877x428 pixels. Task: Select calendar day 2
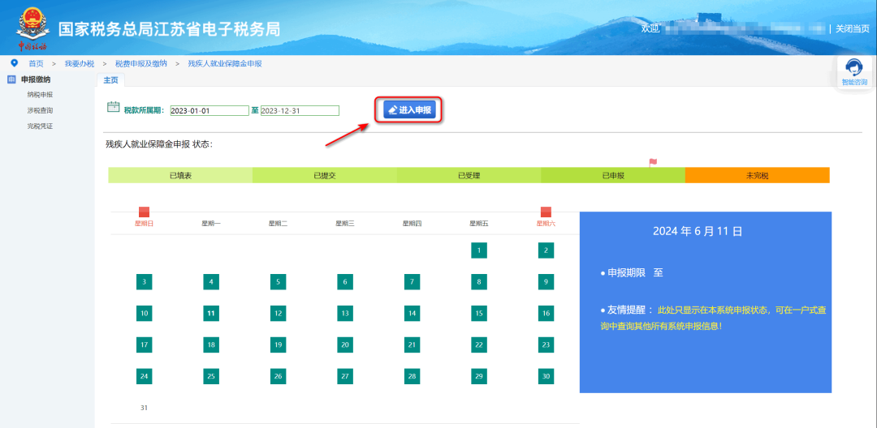tap(546, 250)
